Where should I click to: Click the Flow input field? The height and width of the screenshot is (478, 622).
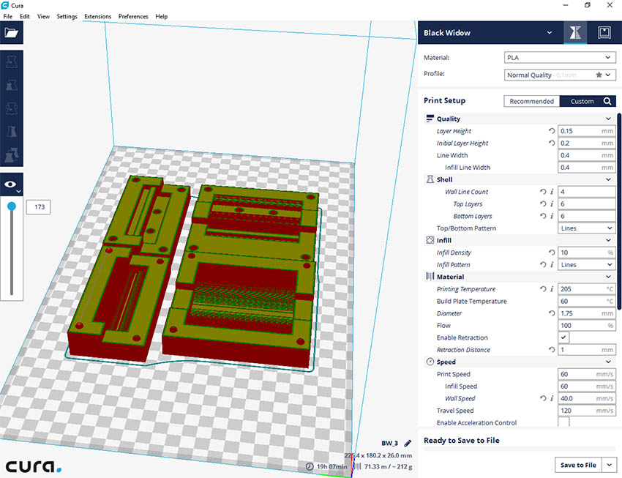coord(587,325)
